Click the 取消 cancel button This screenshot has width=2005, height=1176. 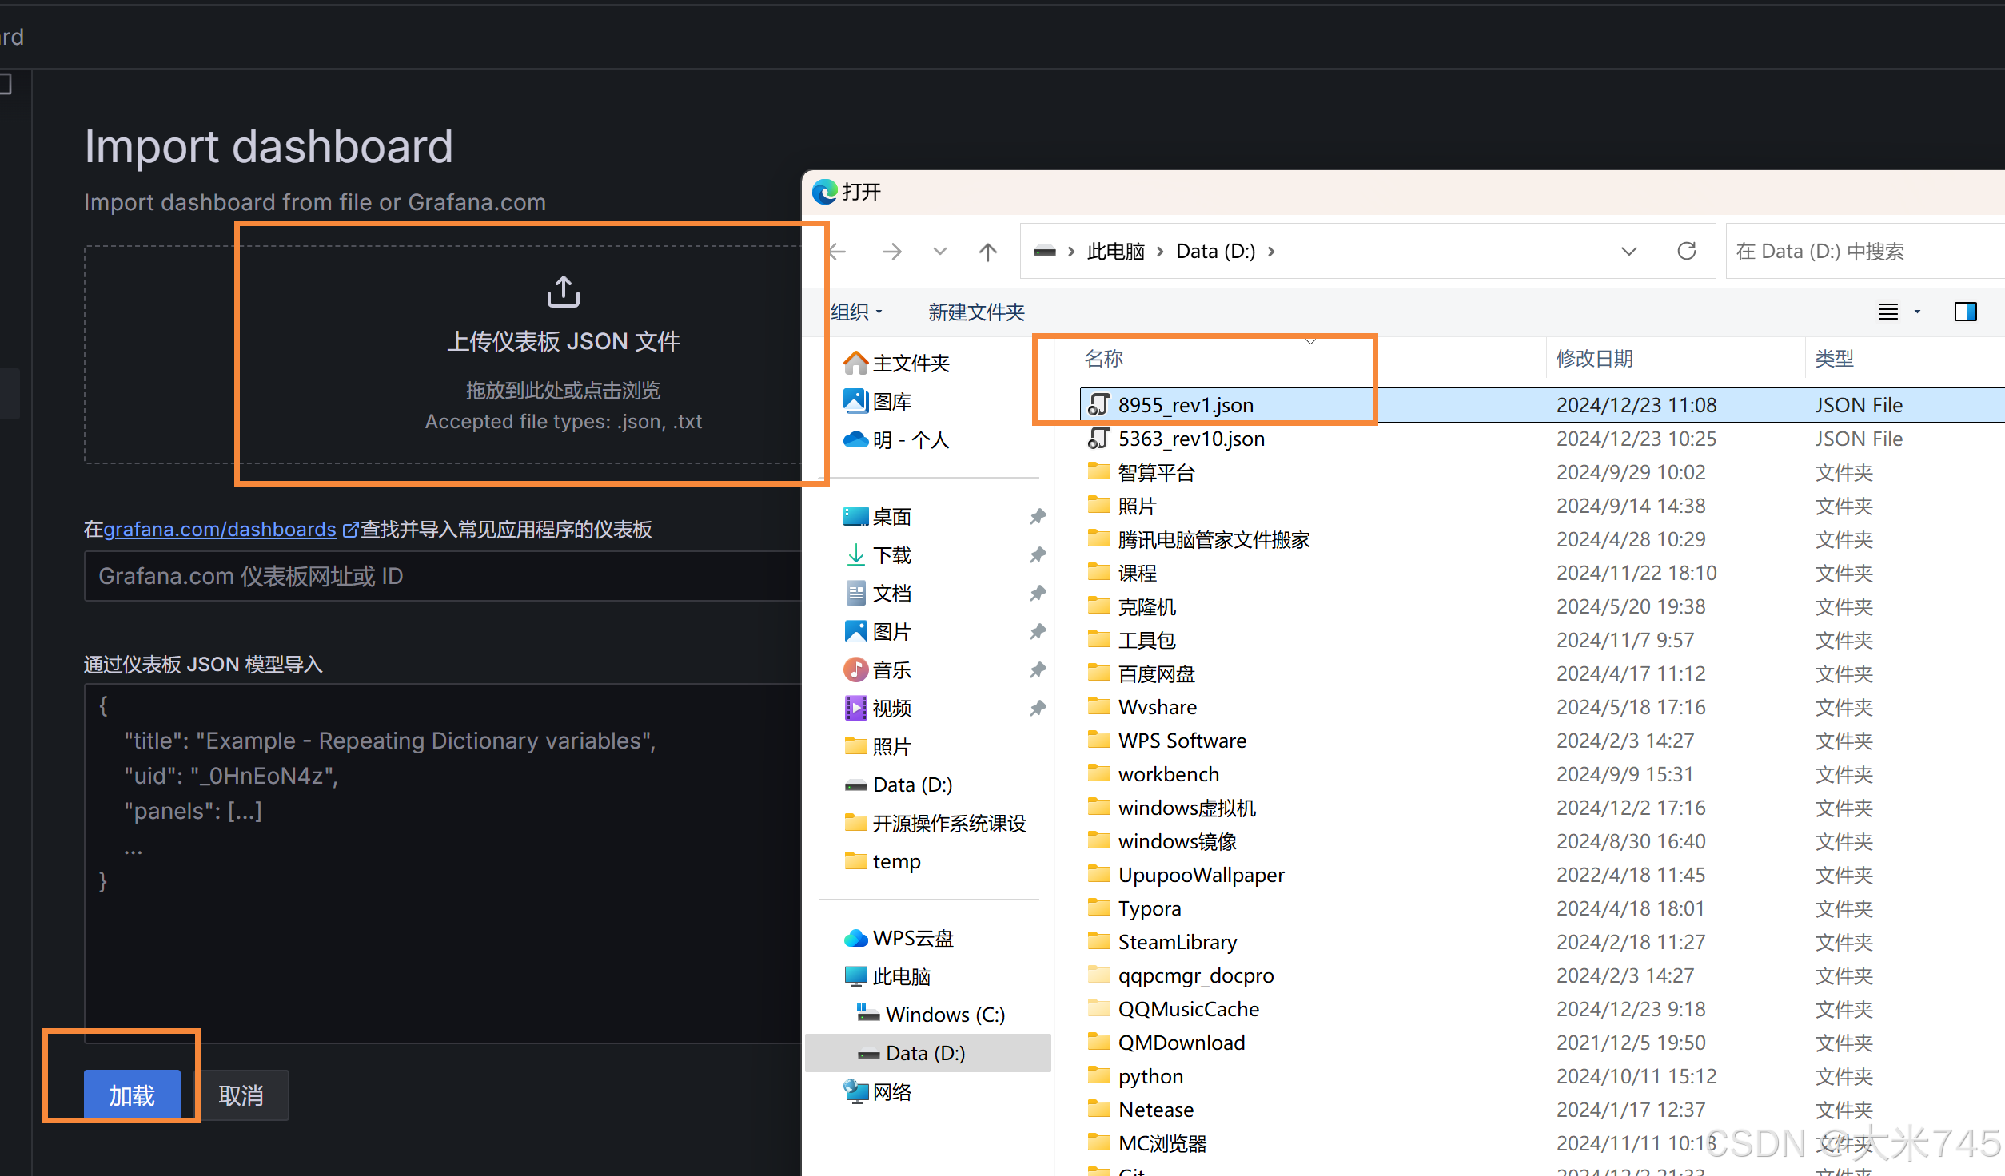pyautogui.click(x=241, y=1095)
